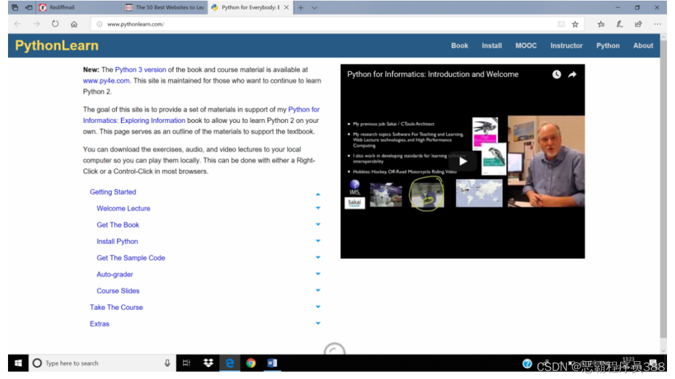Open the Course Slides link
The width and height of the screenshot is (675, 379).
pos(118,291)
